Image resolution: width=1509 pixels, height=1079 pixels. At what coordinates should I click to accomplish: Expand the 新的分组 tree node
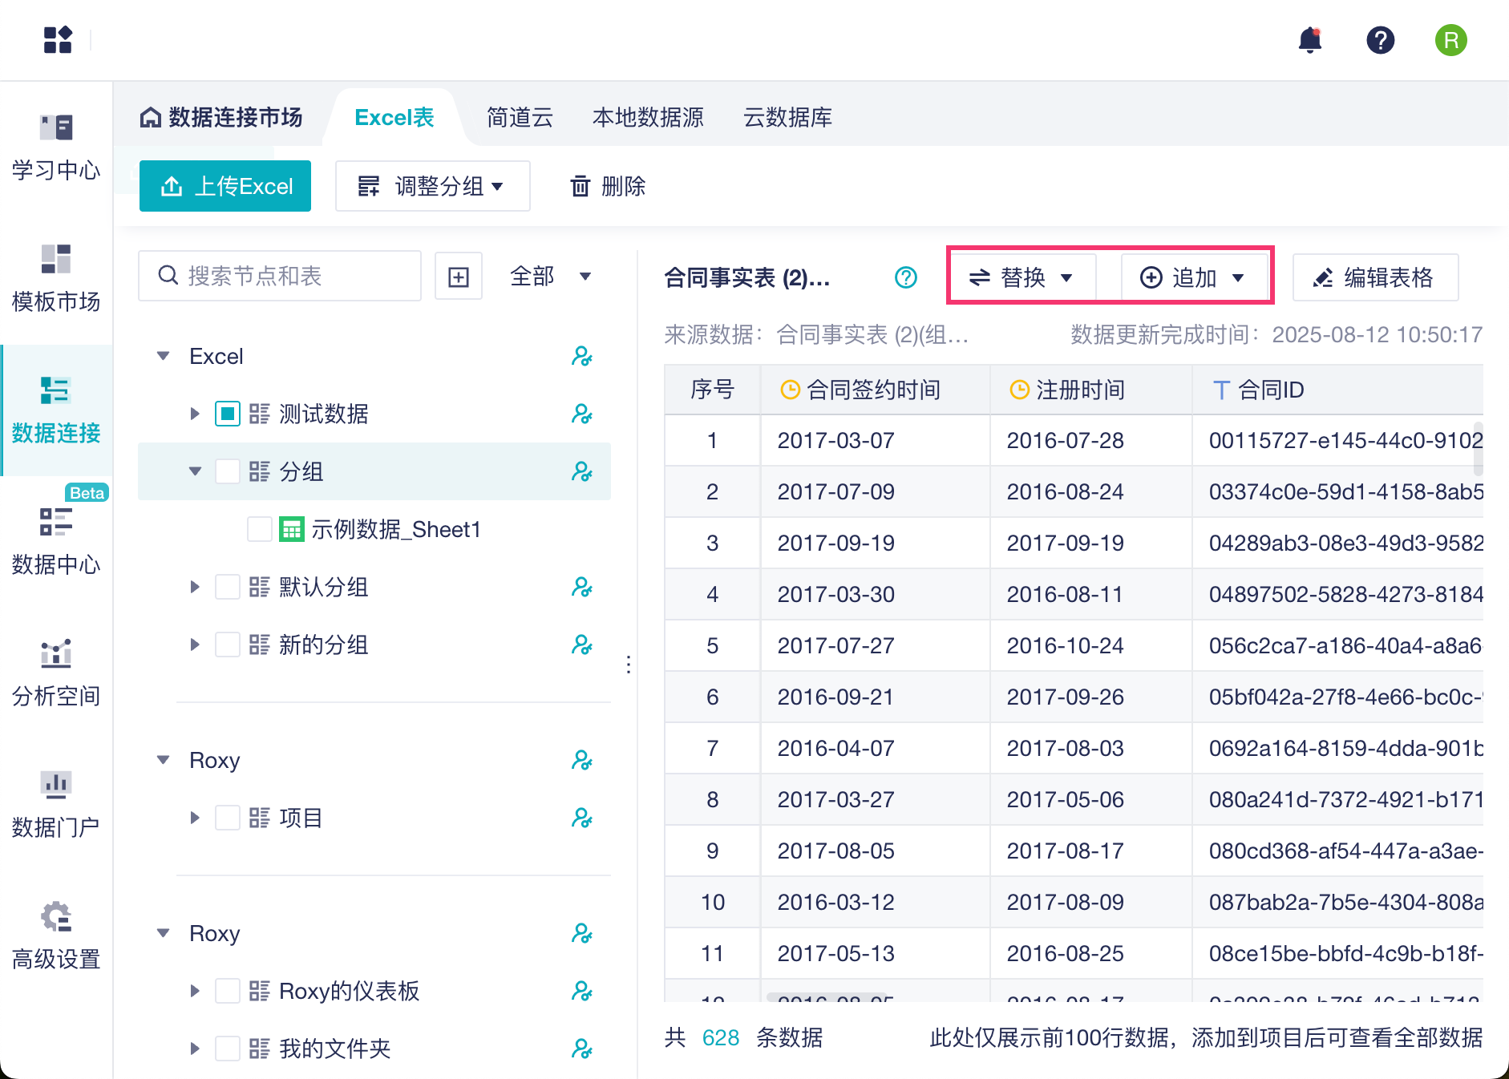pyautogui.click(x=195, y=645)
